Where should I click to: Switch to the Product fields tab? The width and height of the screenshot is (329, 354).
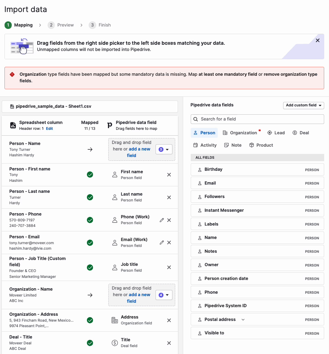coord(261,145)
